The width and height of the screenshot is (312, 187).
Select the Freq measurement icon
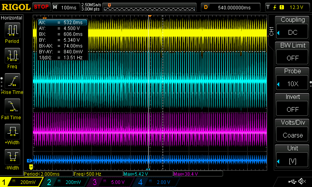(12, 56)
